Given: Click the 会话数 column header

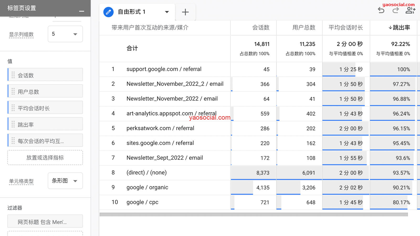Looking at the screenshot, I should (x=260, y=28).
